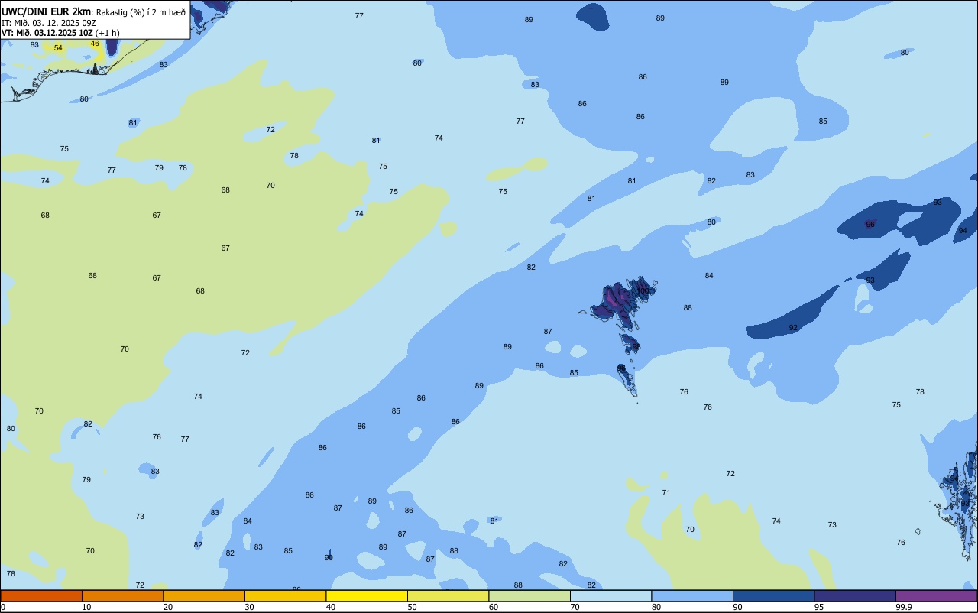Screen dimensions: 978x613
Task: Click the 'UWC/DINI EUR 2km' model title
Action: 46,11
